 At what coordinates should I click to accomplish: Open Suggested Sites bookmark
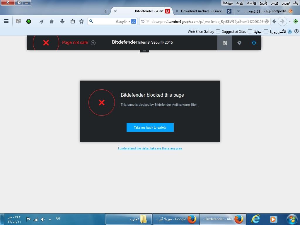coord(237,32)
